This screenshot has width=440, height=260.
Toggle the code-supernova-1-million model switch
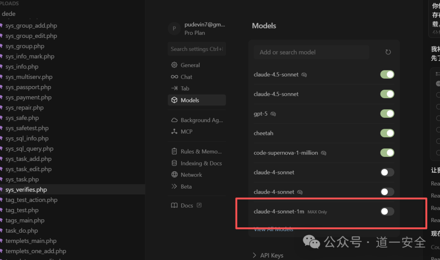[387, 153]
